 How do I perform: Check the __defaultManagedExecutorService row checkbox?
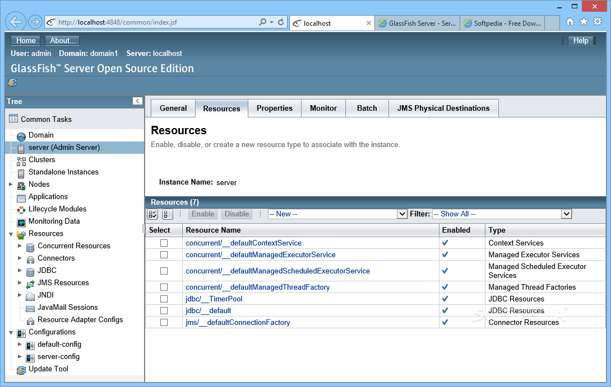[164, 255]
